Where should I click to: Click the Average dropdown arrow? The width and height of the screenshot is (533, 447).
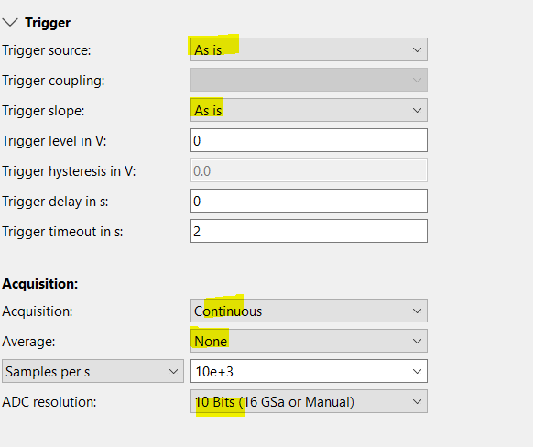pyautogui.click(x=417, y=341)
